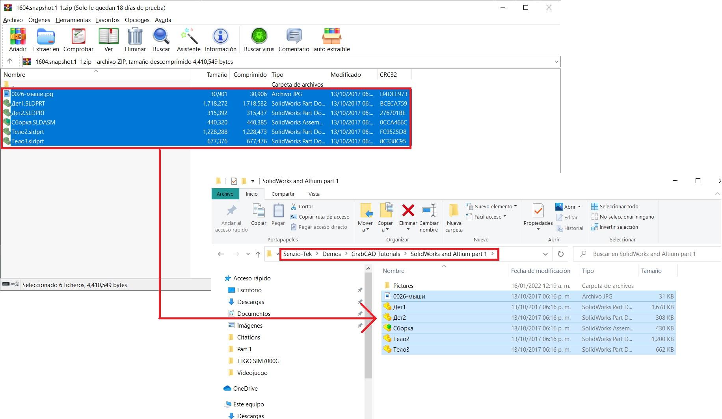Click Cortar scissors command
The image size is (722, 419).
[302, 206]
